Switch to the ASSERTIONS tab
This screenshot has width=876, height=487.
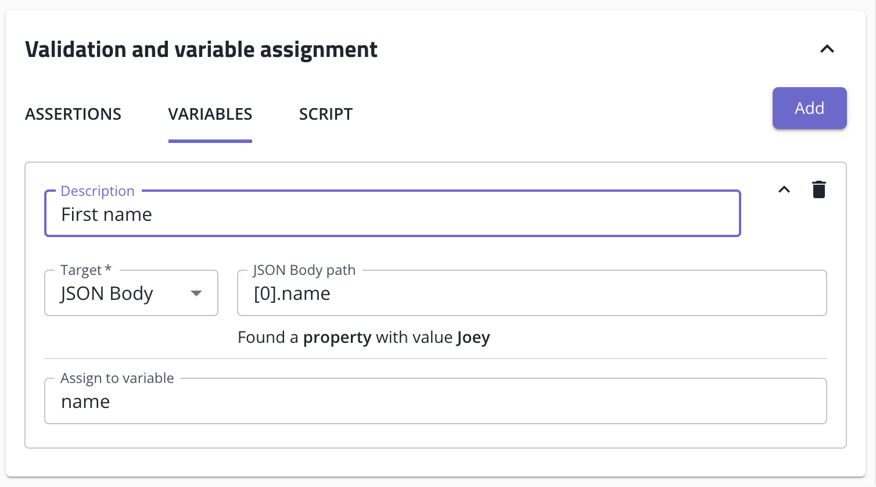click(x=73, y=114)
